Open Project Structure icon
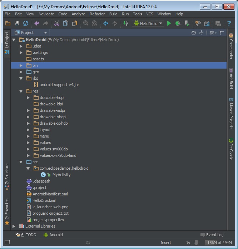The width and height of the screenshot is (238, 249). click(207, 24)
